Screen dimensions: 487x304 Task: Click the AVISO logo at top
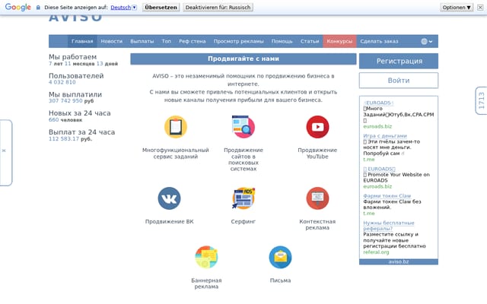tap(75, 17)
